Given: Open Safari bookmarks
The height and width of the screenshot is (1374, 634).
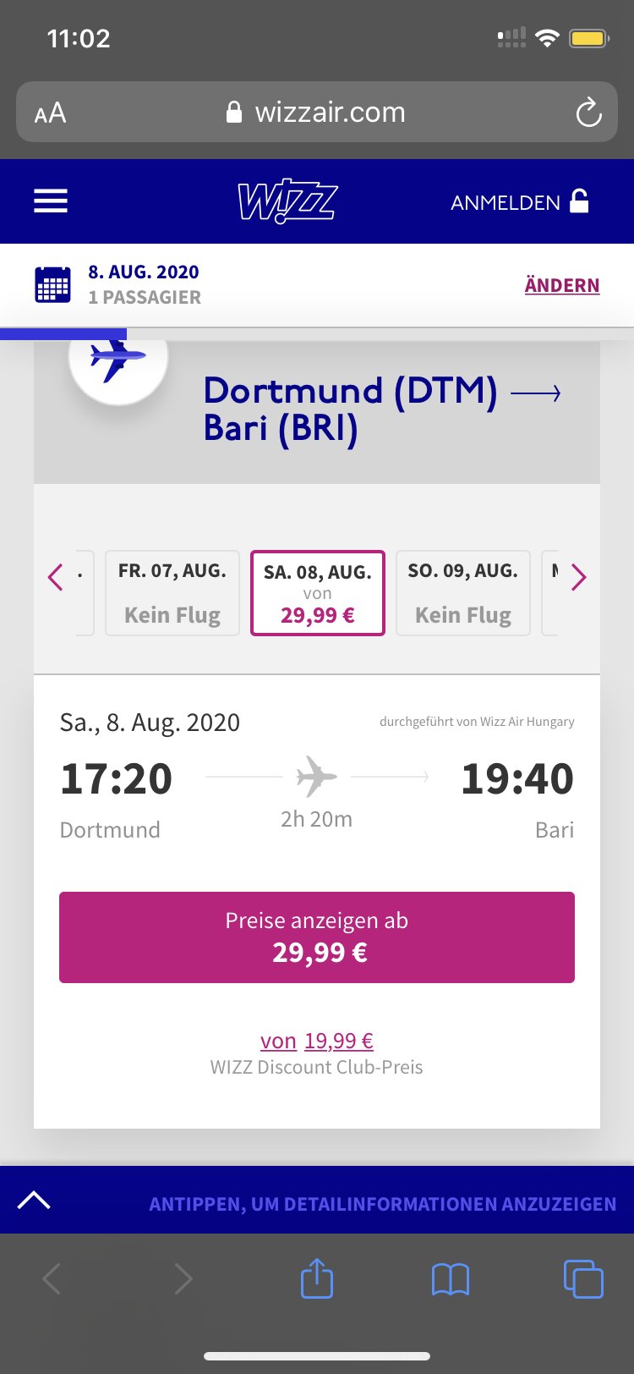Looking at the screenshot, I should (450, 1278).
